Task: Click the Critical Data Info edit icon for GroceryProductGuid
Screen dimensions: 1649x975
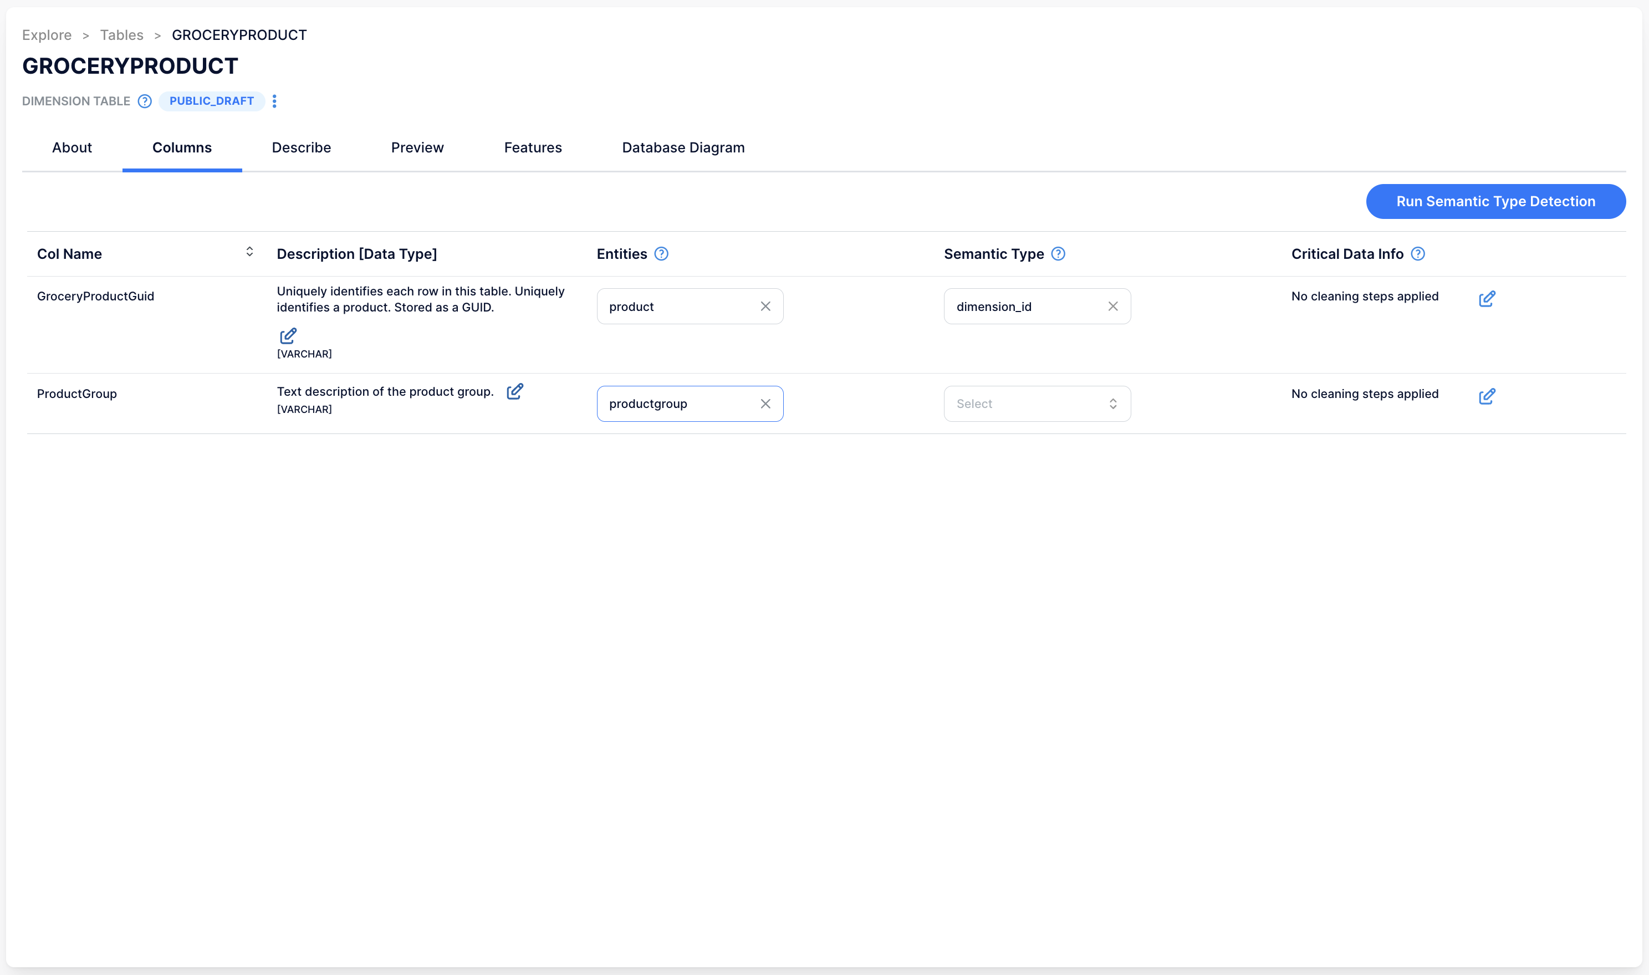Action: click(x=1488, y=298)
